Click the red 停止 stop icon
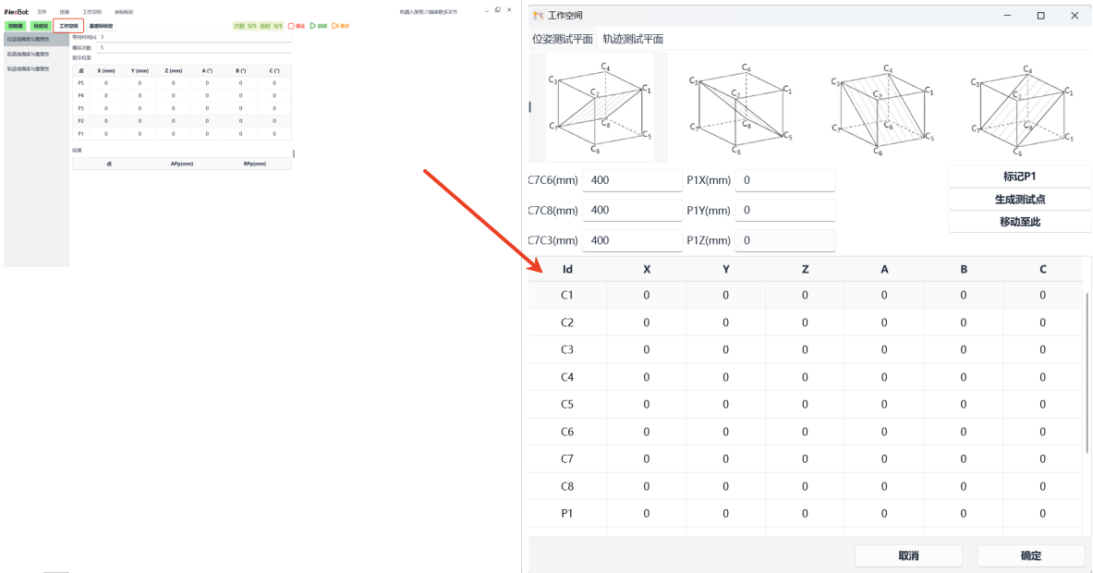The width and height of the screenshot is (1093, 573). (x=291, y=26)
